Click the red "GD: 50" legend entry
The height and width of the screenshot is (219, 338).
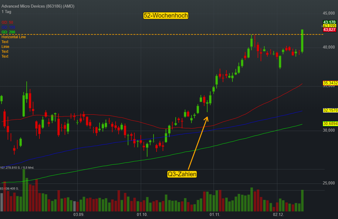click(7, 22)
